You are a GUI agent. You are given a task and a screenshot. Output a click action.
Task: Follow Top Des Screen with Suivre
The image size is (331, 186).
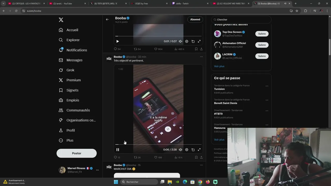tap(262, 34)
